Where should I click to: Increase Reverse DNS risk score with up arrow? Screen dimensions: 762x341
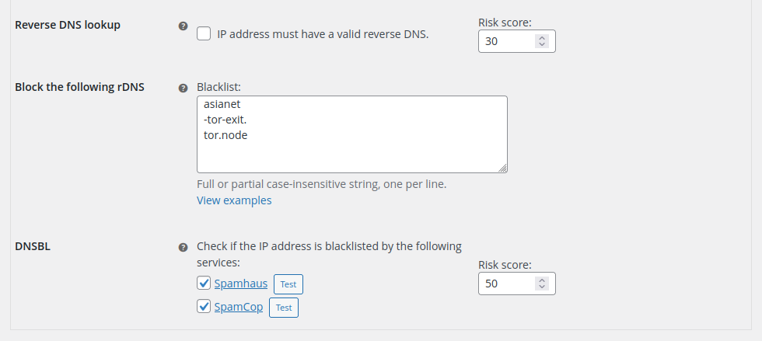[x=542, y=37]
